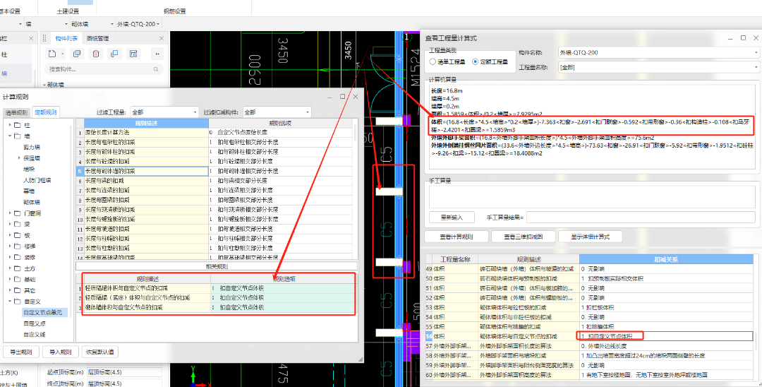This screenshot has height=387, width=762.
Task: Open the 过滤工程量 dropdown
Action: [164, 112]
